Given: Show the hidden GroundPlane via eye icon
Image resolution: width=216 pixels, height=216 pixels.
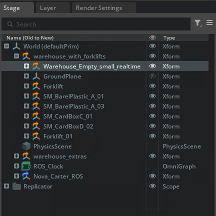Looking at the screenshot, I should [153, 76].
